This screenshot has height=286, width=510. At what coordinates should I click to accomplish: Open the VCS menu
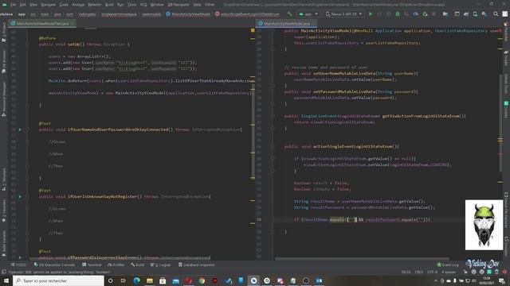(143, 5)
